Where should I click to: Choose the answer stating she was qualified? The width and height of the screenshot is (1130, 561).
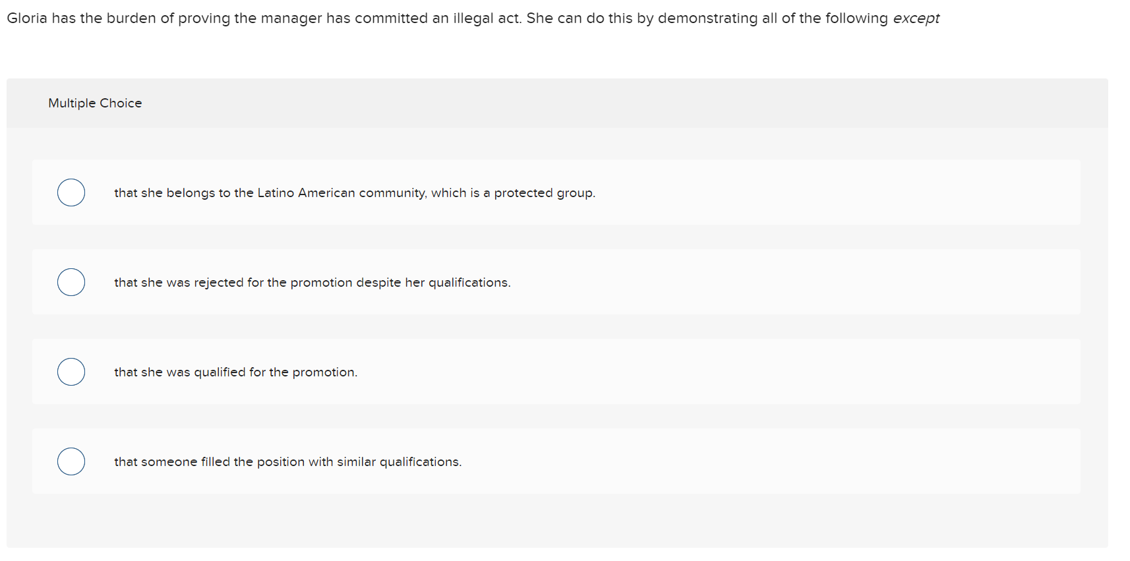point(235,372)
